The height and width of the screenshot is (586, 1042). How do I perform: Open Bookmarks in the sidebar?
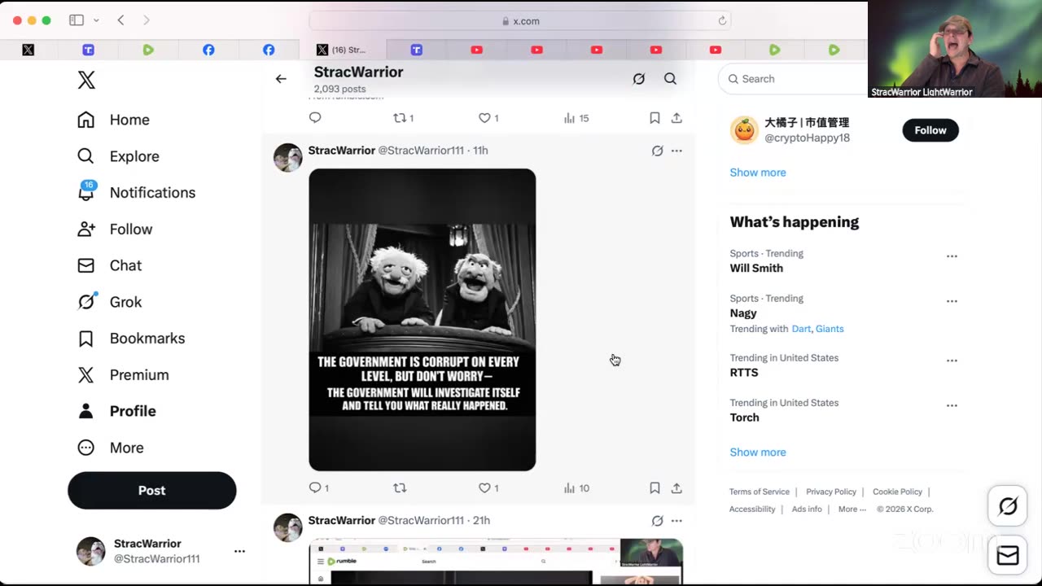point(131,338)
